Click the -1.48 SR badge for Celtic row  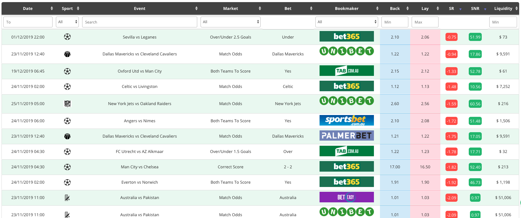[x=452, y=87]
